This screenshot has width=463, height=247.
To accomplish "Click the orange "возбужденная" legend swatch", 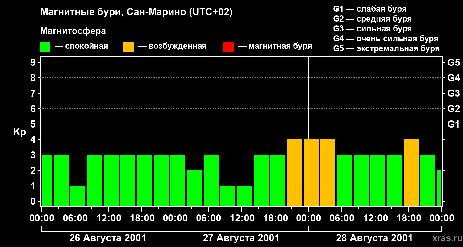I will [129, 47].
